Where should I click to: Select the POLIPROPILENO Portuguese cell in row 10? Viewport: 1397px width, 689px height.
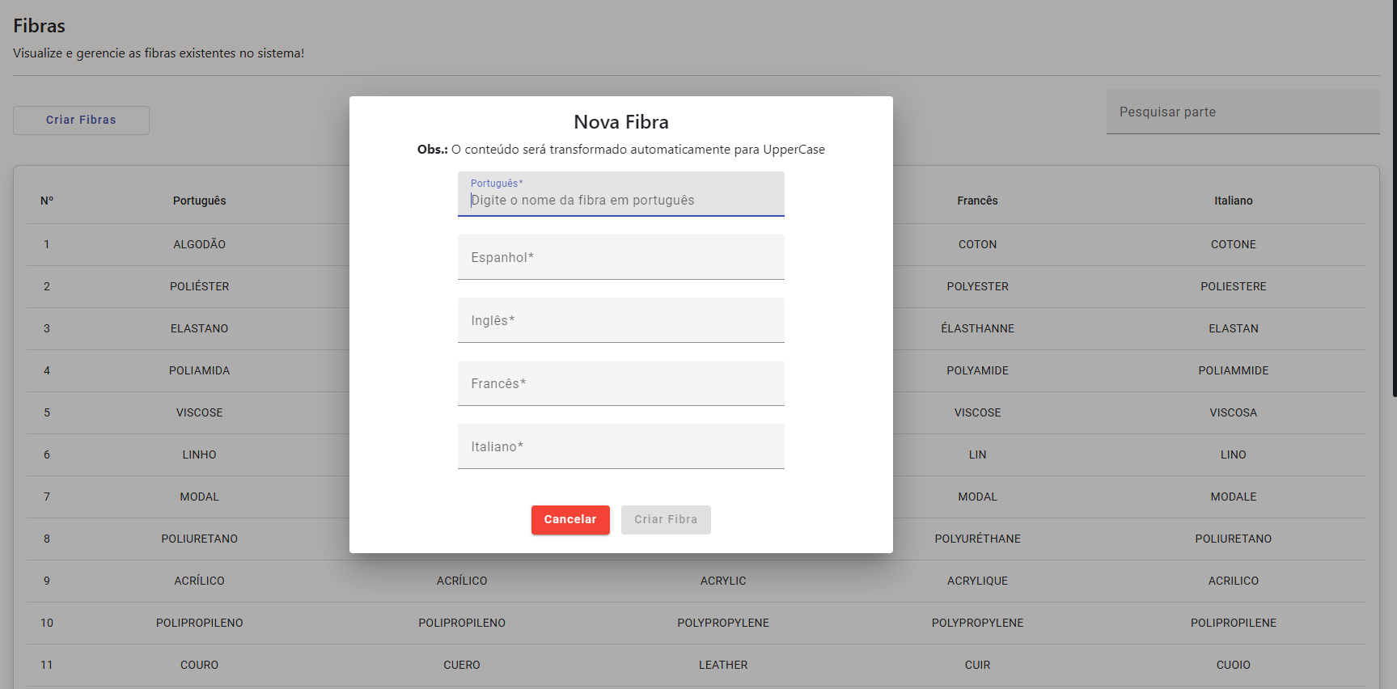pyautogui.click(x=199, y=623)
